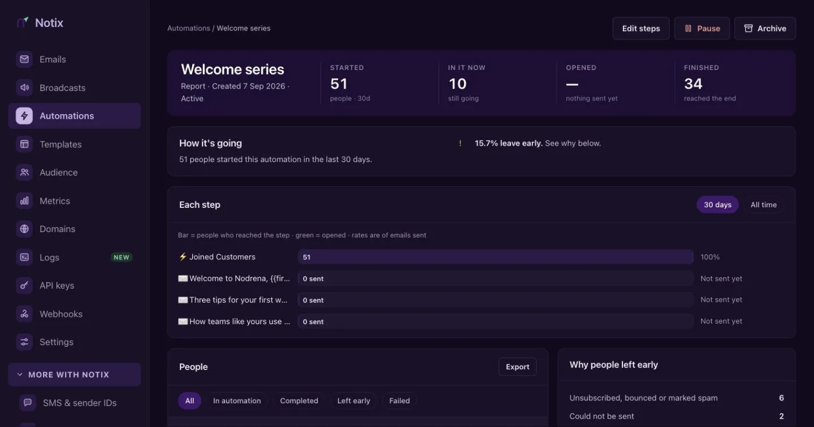The image size is (814, 427).
Task: Open Broadcasts via its megaphone icon
Action: point(24,88)
